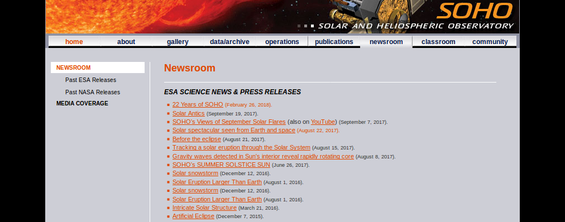Viewport: 565px width, 222px height.
Task: Open Past NASA Releases in the sidebar
Action: point(93,92)
